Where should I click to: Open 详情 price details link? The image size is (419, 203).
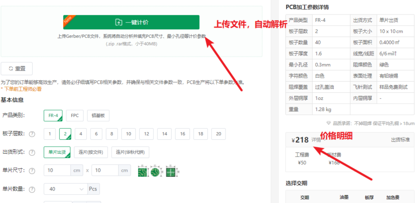tap(316, 140)
